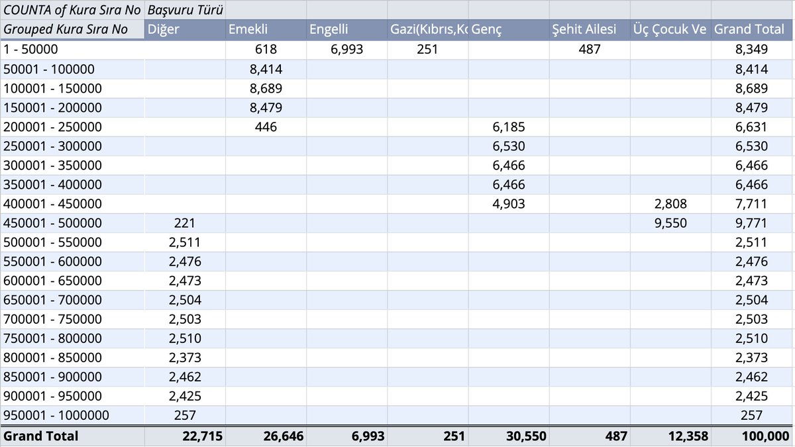Select row label '500001 - 550000'
The width and height of the screenshot is (795, 447).
pyautogui.click(x=72, y=242)
